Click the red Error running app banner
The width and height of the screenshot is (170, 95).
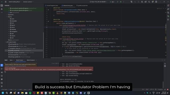[49, 69]
